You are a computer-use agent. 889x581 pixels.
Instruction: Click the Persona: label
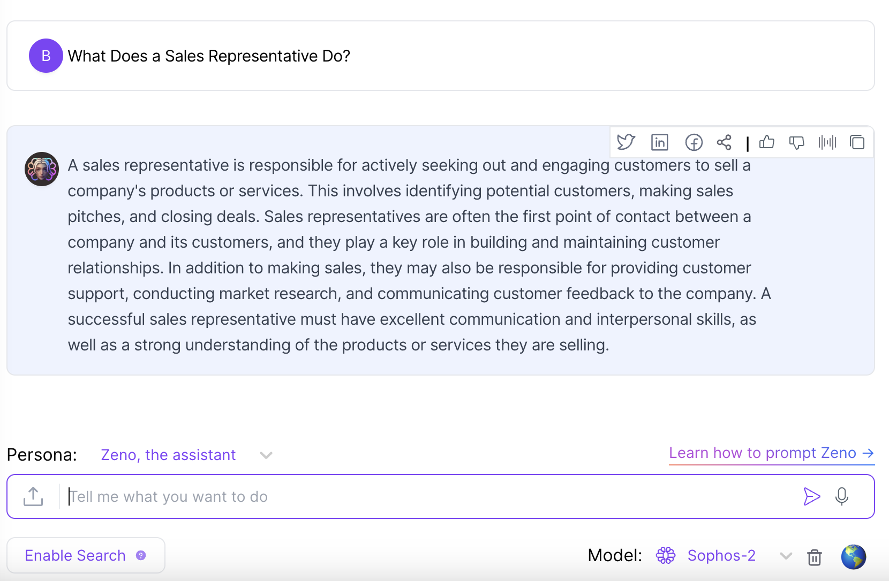click(42, 455)
